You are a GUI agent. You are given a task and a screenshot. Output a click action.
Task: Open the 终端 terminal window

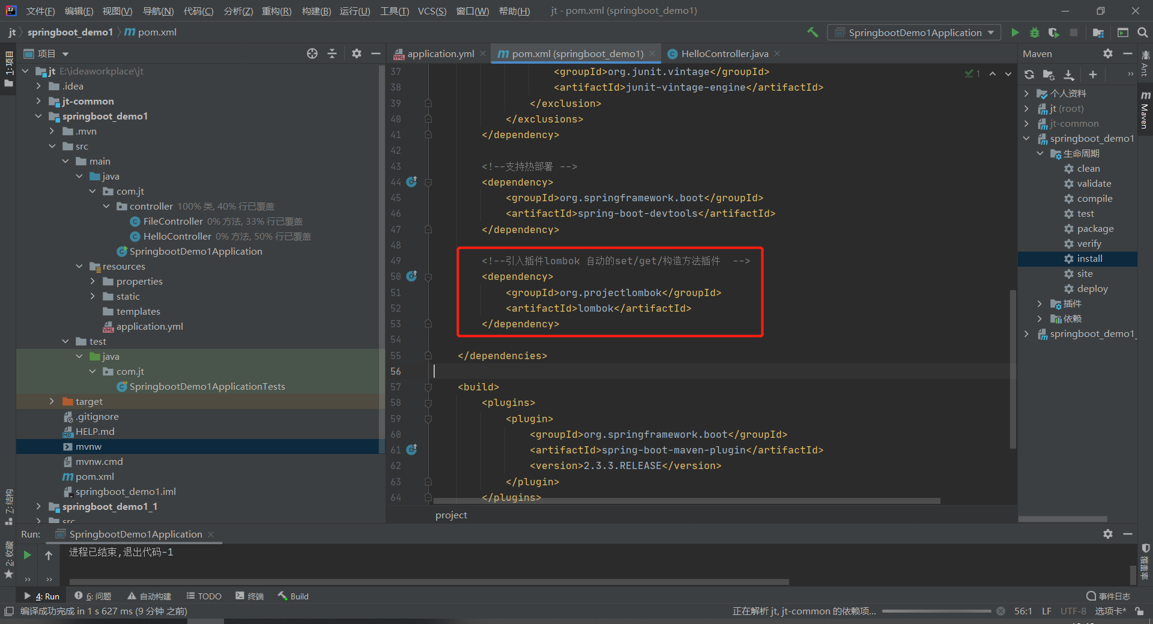(x=250, y=596)
